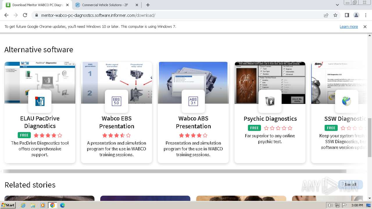The height and width of the screenshot is (209, 372).
Task: Click 'Alternative software' heading text
Action: 39,50
